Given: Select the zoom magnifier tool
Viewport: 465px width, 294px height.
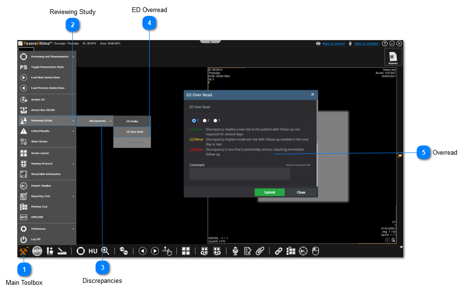Looking at the screenshot, I should (105, 251).
